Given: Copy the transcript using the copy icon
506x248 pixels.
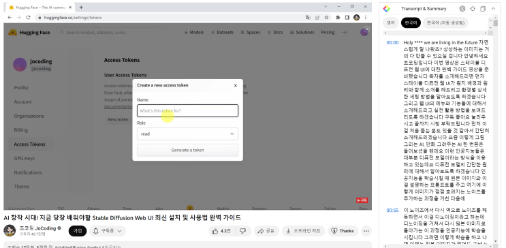Looking at the screenshot, I should tap(483, 9).
